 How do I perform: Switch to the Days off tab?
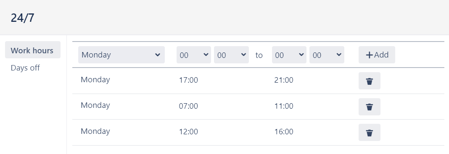[25, 68]
